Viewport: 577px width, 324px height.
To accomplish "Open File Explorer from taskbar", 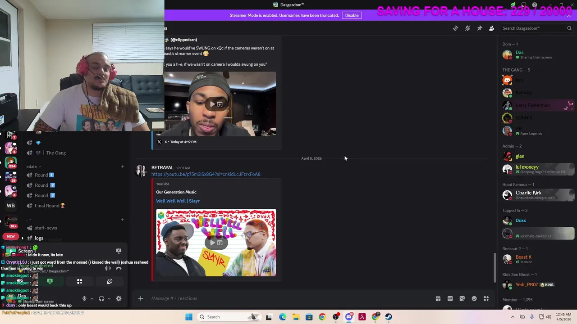I will 296,317.
